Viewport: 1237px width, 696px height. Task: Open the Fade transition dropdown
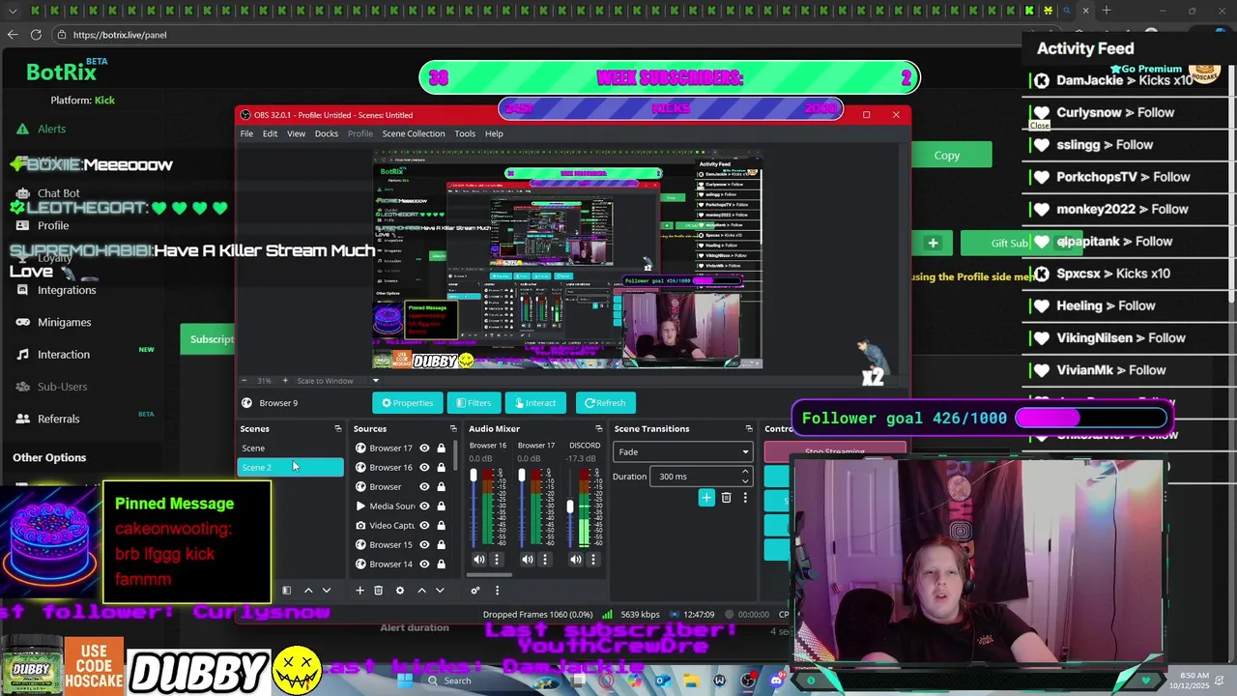pyautogui.click(x=682, y=452)
